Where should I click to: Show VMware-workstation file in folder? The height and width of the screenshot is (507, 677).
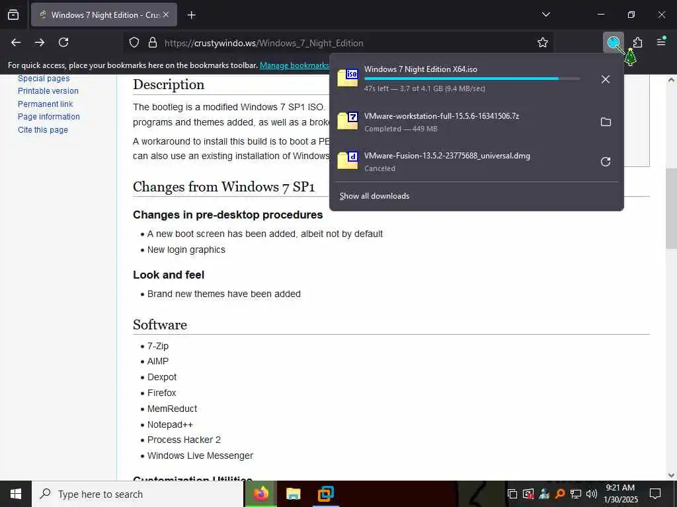point(606,122)
